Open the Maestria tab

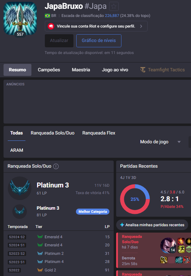(x=81, y=70)
